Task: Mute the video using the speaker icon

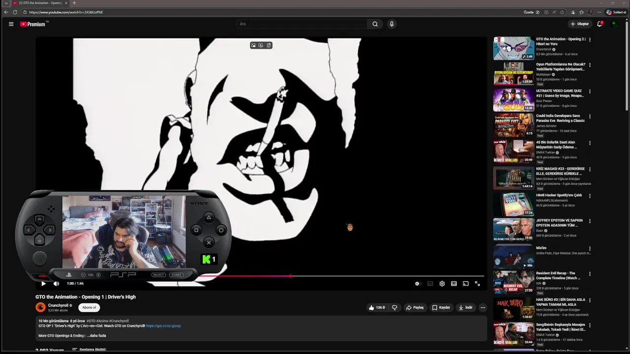Action: 56,283
